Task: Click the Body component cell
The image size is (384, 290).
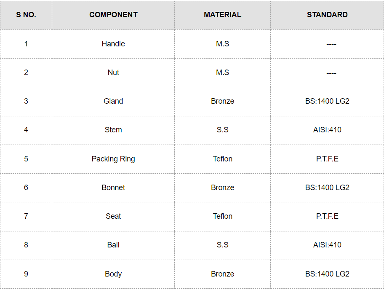Action: (x=113, y=274)
